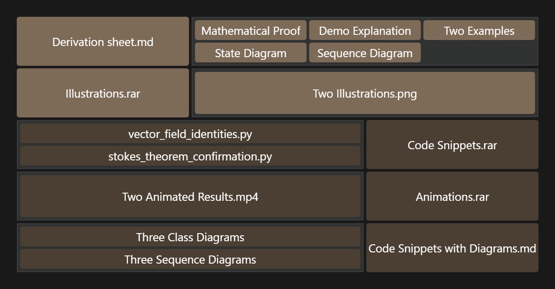Viewport: 555px width, 289px height.
Task: Open stokes_theorem_confirmation.py file
Action: [x=190, y=156]
